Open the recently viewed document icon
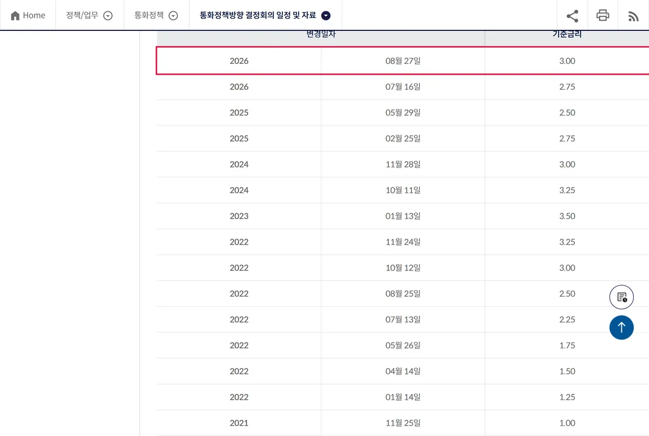The image size is (649, 436). click(621, 297)
